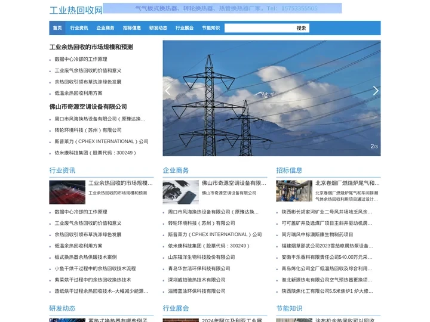Viewport: 430px width, 322px height.
Task: Select 节能知识 in the navigation bar
Action: [x=211, y=28]
